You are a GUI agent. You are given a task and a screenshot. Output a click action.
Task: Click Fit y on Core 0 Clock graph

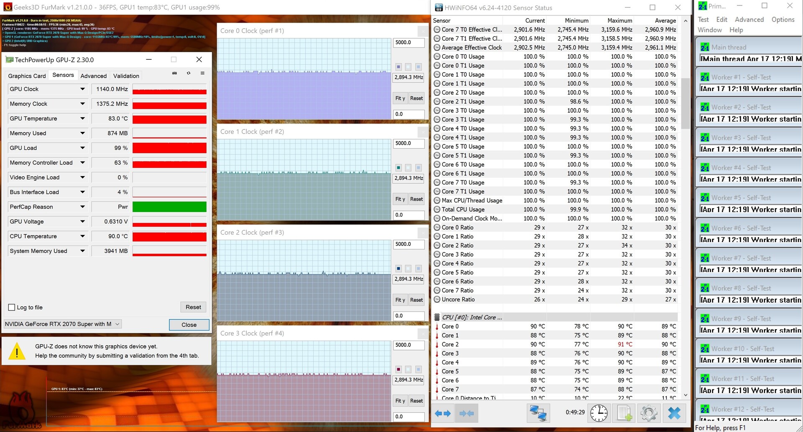point(400,99)
